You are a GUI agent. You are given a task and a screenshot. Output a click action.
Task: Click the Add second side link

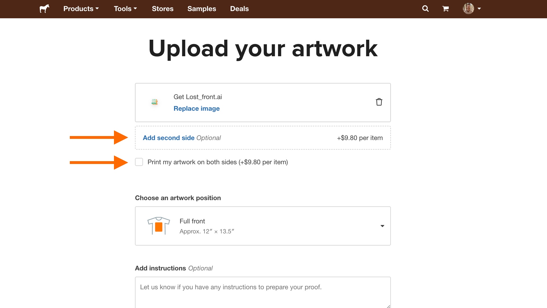coord(169,138)
